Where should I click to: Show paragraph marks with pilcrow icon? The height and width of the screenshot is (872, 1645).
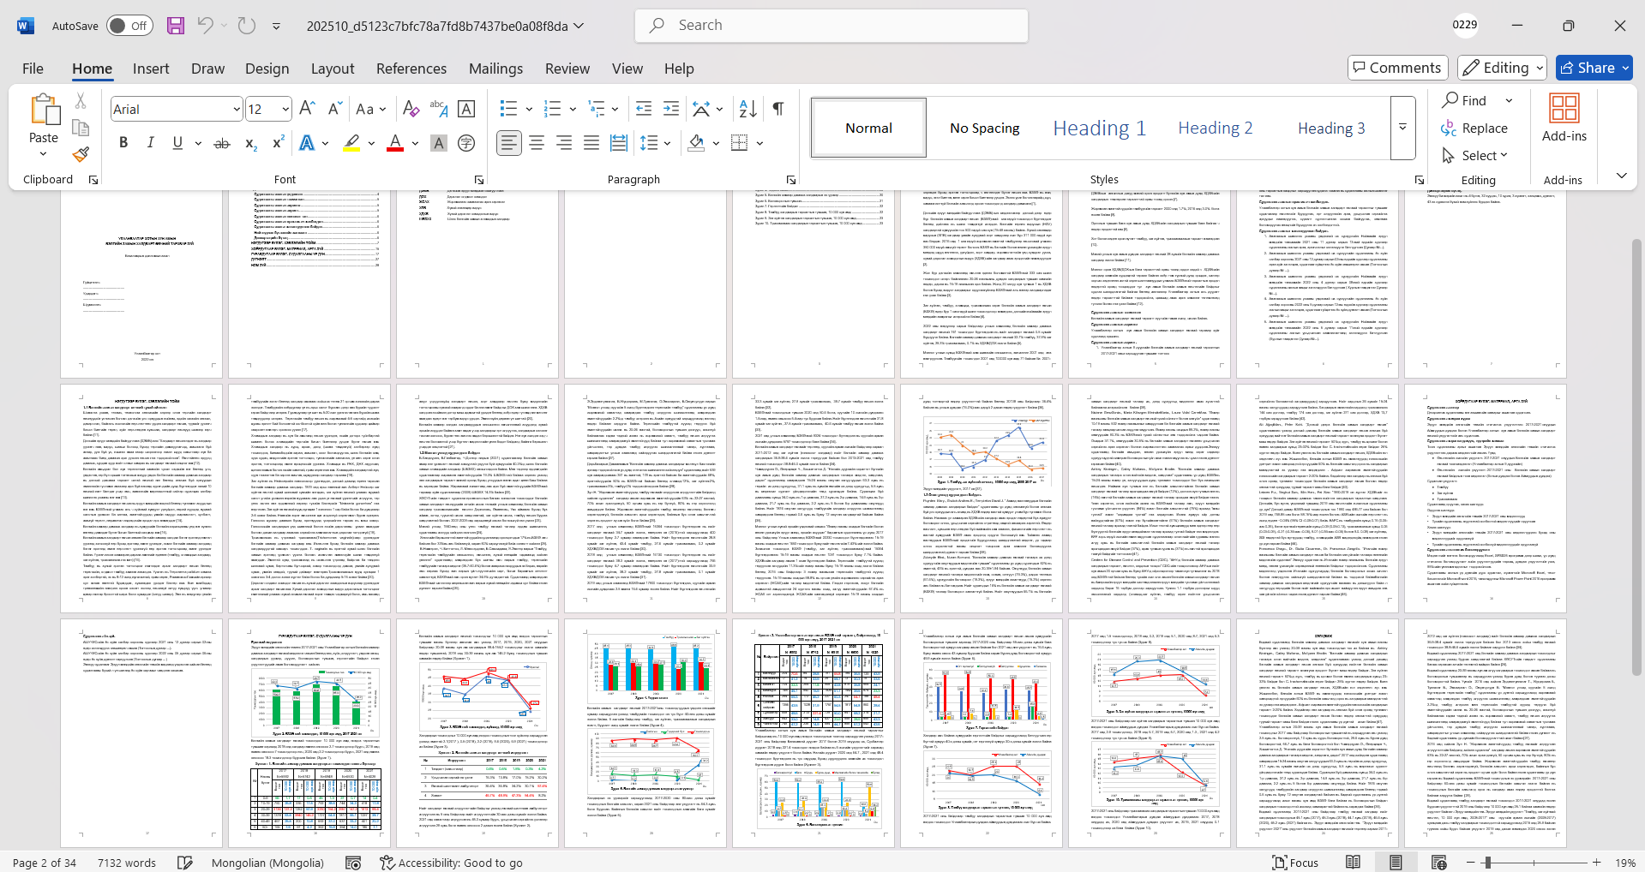click(777, 109)
